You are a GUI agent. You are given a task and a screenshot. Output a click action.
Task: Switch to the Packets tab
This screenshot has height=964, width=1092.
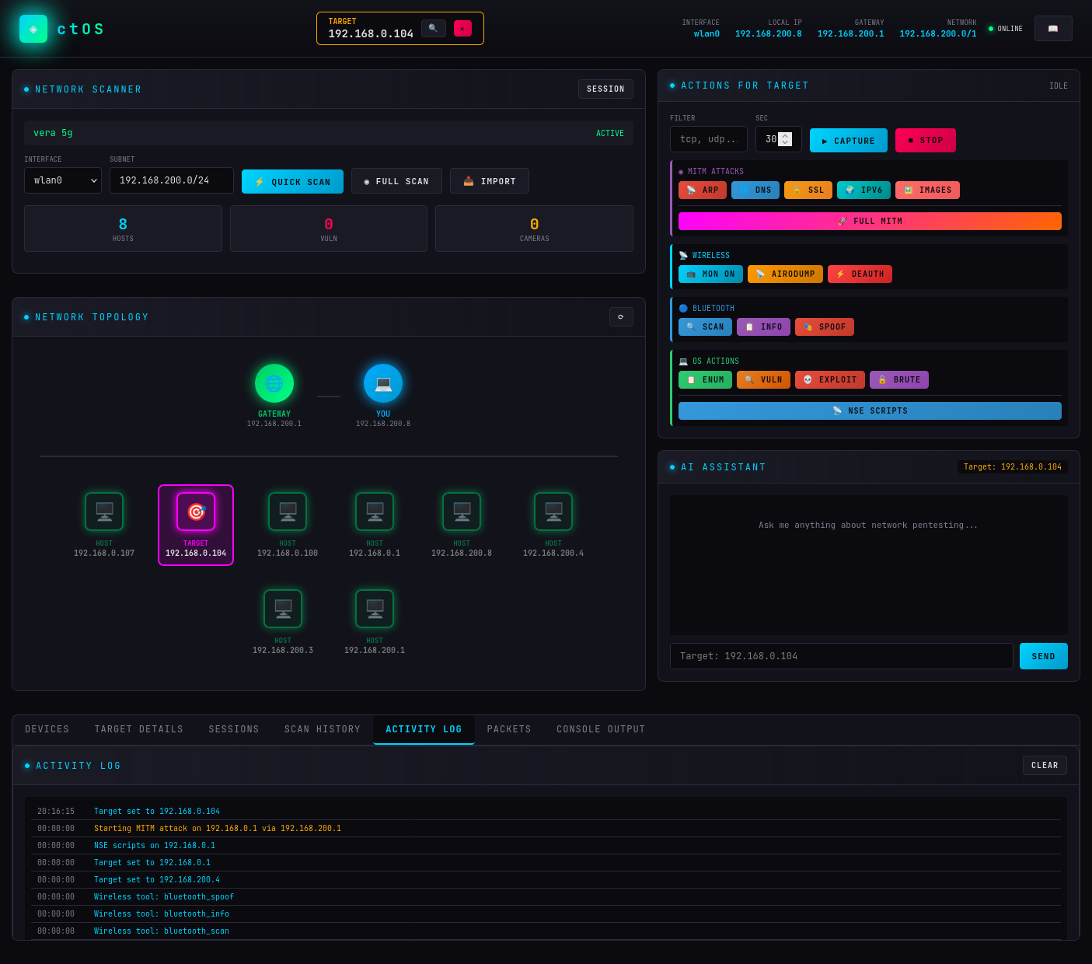(509, 729)
